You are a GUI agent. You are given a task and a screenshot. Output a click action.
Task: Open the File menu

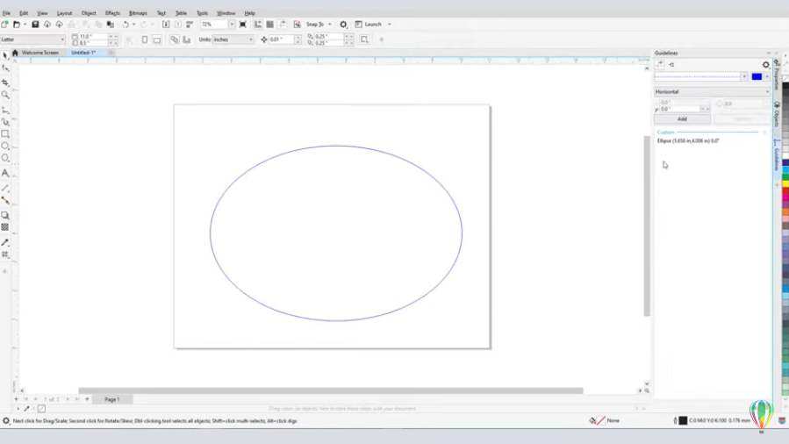[6, 13]
